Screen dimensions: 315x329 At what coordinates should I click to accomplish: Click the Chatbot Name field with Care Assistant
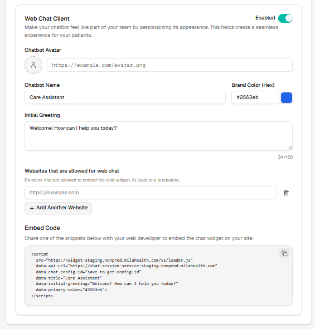[125, 97]
